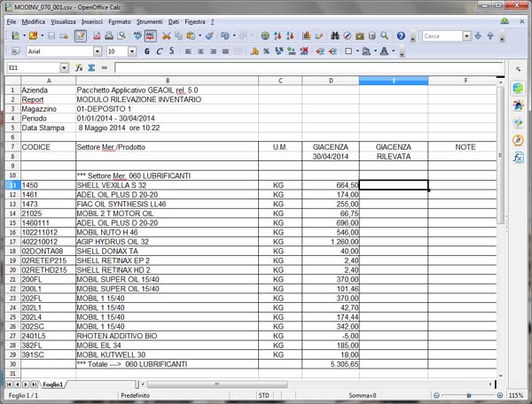The image size is (532, 404).
Task: Click the Sort Descending icon
Action: click(290, 35)
